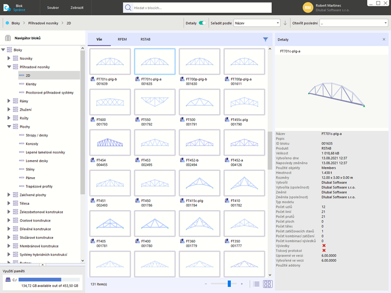The width and height of the screenshot is (391, 293).
Task: Click the sort direction arrow
Action: click(285, 23)
